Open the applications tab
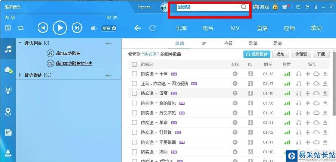 click(x=289, y=28)
